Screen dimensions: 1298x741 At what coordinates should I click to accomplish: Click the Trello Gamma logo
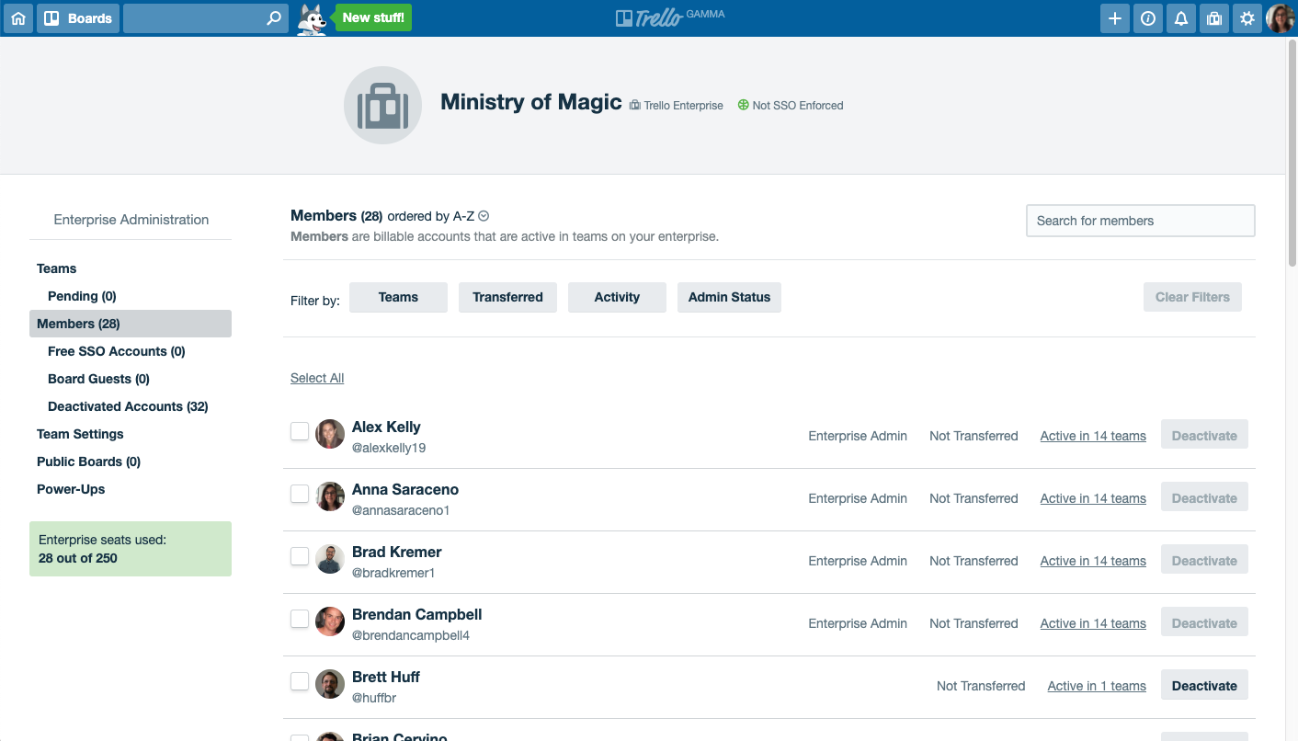pos(670,17)
